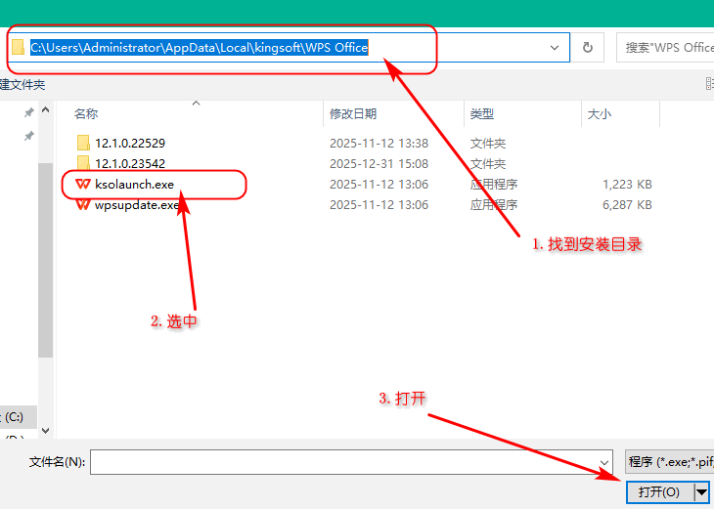Click the 新建文件夹 toolbar button

click(x=22, y=85)
